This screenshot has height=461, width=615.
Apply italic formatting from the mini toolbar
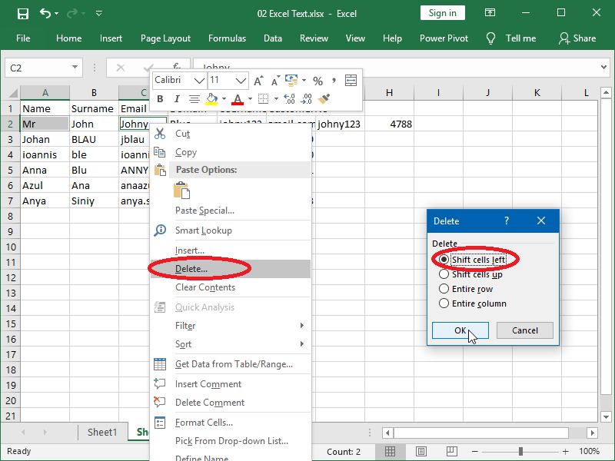pyautogui.click(x=177, y=98)
